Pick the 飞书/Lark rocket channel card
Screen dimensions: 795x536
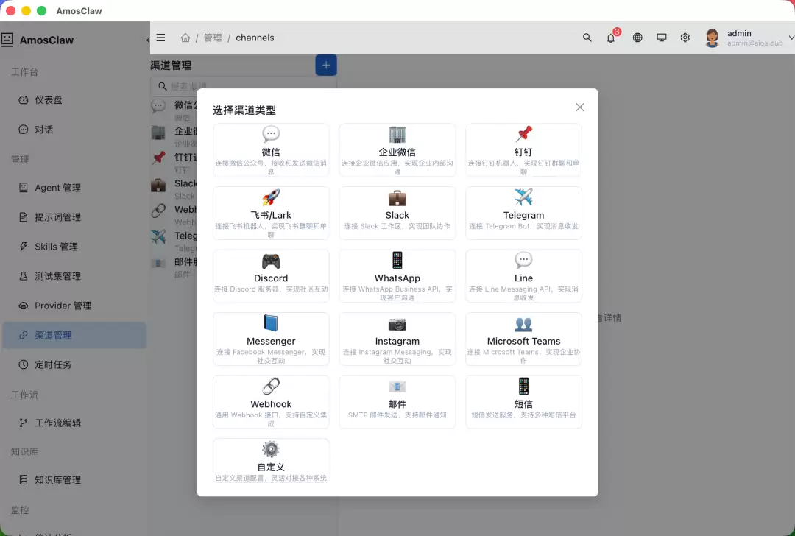tap(271, 213)
